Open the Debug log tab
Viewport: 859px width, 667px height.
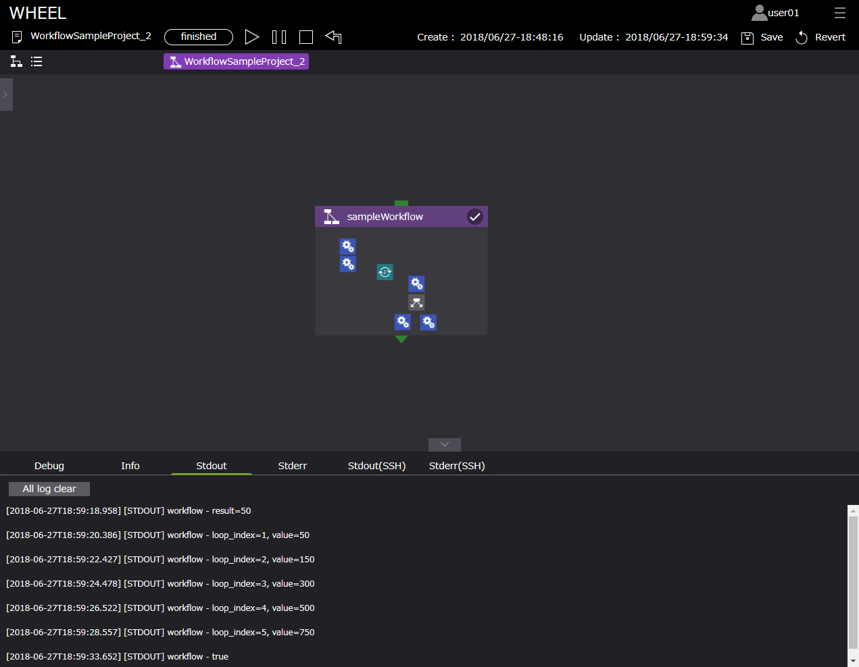coord(49,466)
